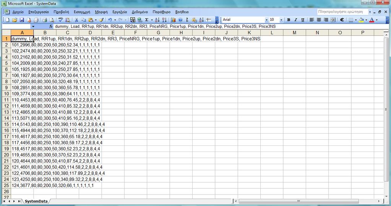The height and width of the screenshot is (206, 391).
Task: Sort descending with the Z-A icon
Action: tap(164, 20)
